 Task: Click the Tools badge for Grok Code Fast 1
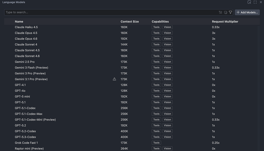(156, 143)
